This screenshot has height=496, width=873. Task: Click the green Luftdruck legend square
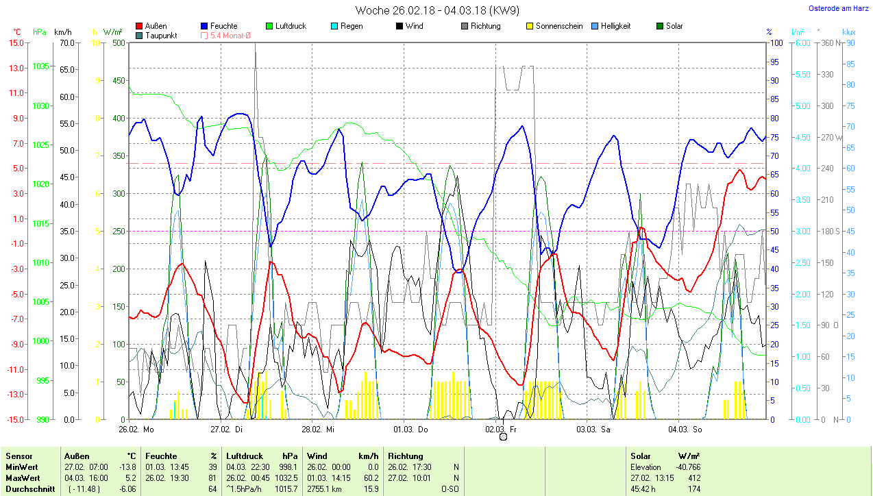point(269,26)
